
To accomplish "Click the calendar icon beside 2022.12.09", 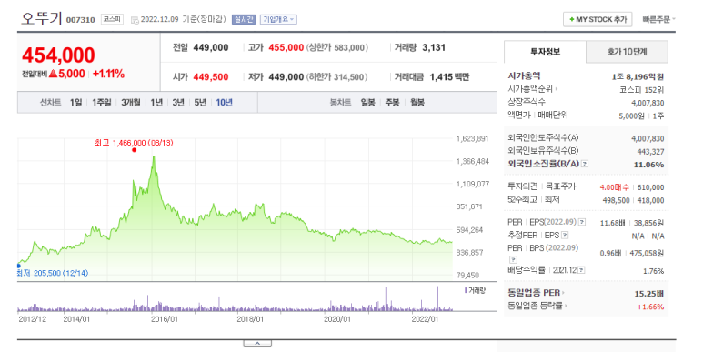I will 135,20.
